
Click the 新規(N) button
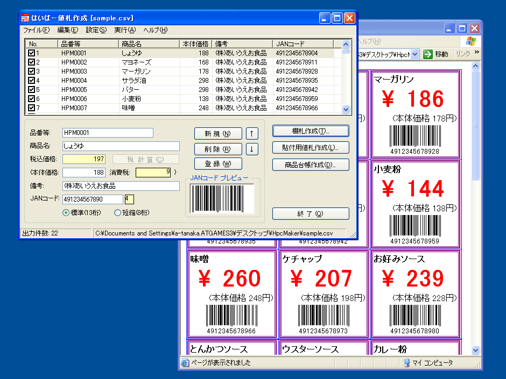(218, 133)
